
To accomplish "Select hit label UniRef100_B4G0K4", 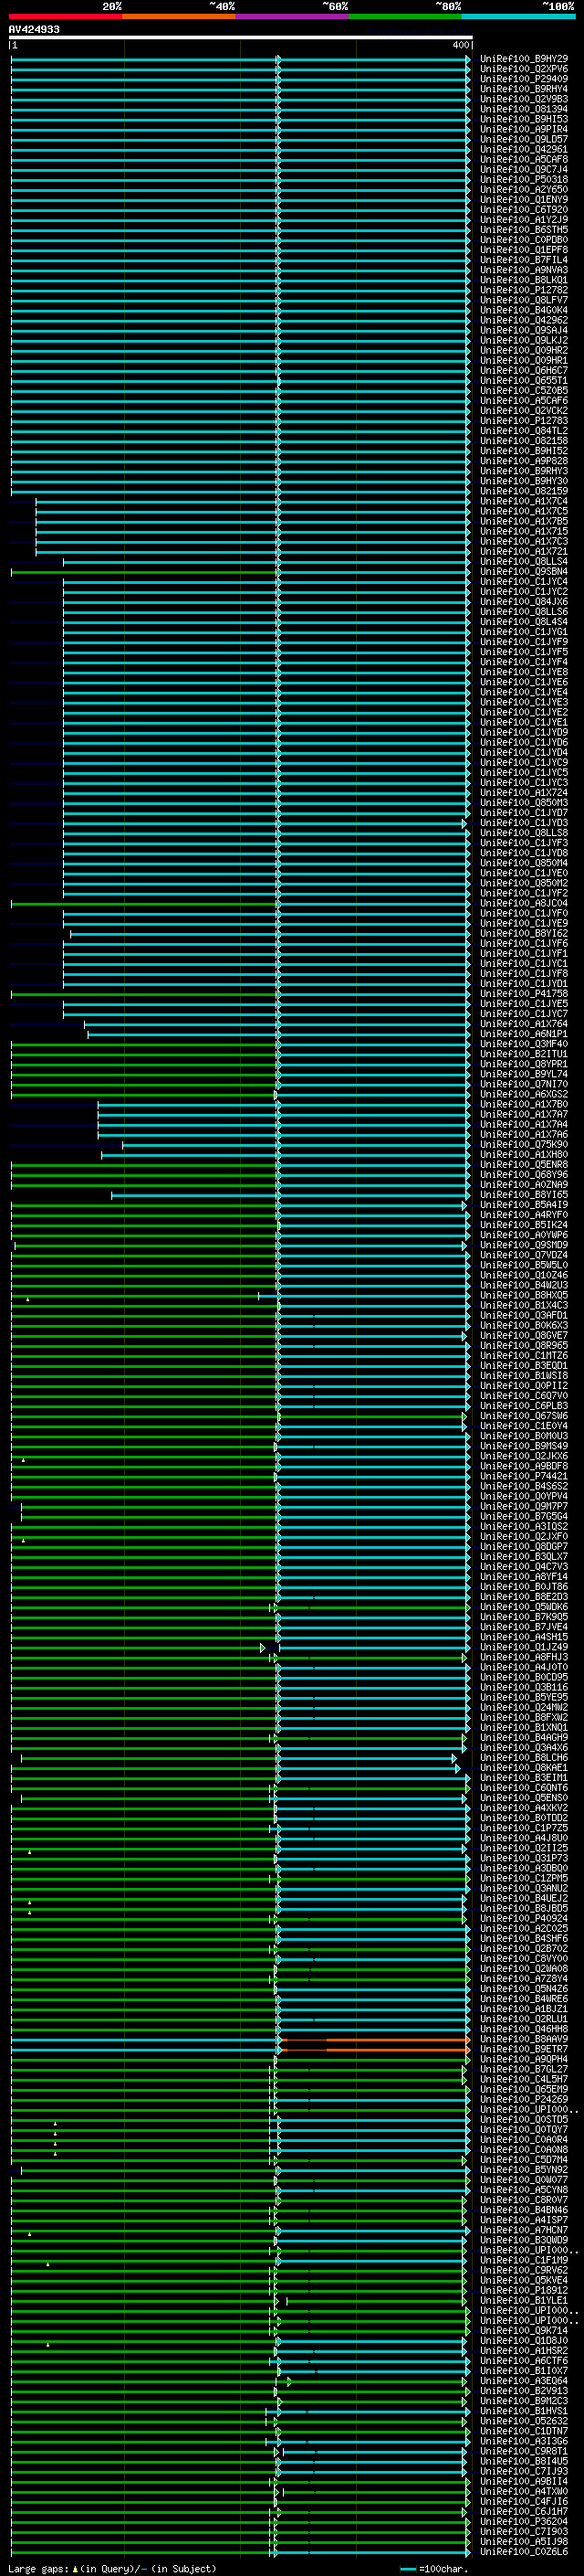I will pyautogui.click(x=524, y=310).
